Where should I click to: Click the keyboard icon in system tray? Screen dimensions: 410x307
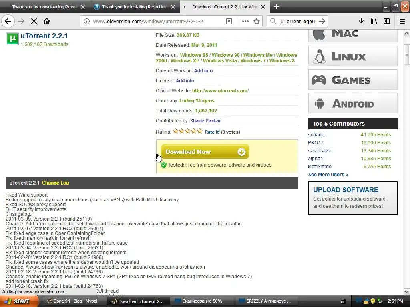[x=344, y=301]
